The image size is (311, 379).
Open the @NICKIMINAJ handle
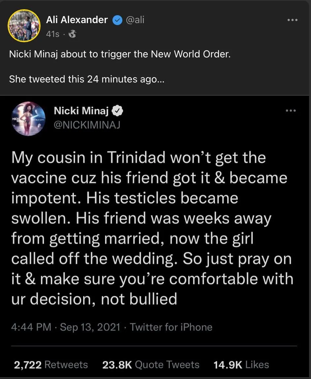[87, 125]
